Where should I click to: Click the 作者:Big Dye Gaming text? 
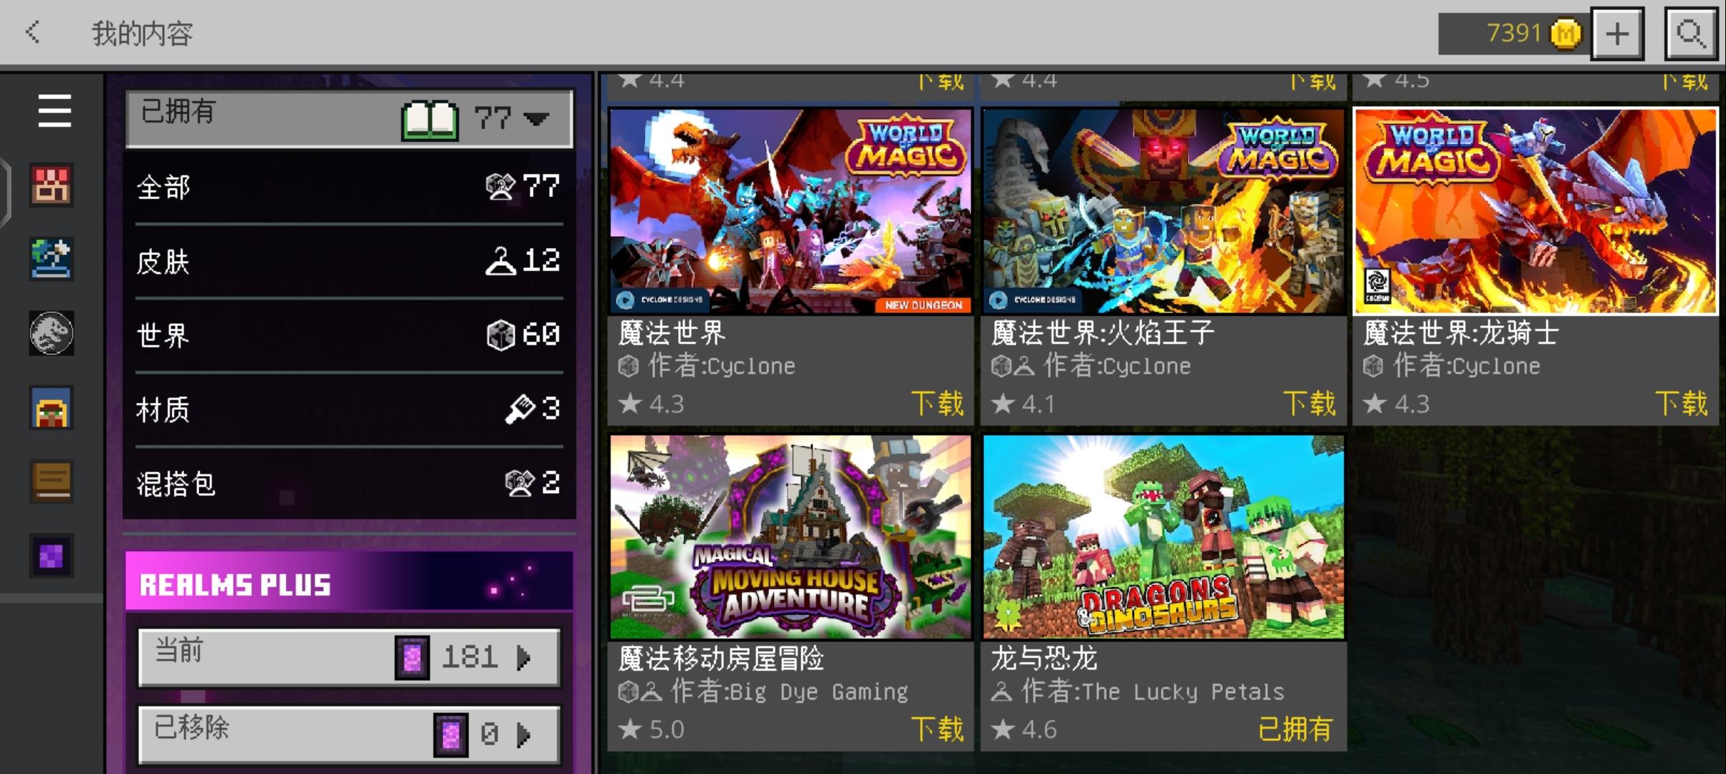[x=789, y=692]
